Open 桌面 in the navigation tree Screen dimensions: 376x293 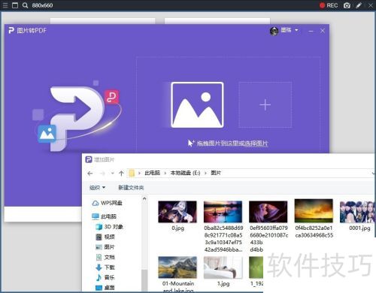105,288
